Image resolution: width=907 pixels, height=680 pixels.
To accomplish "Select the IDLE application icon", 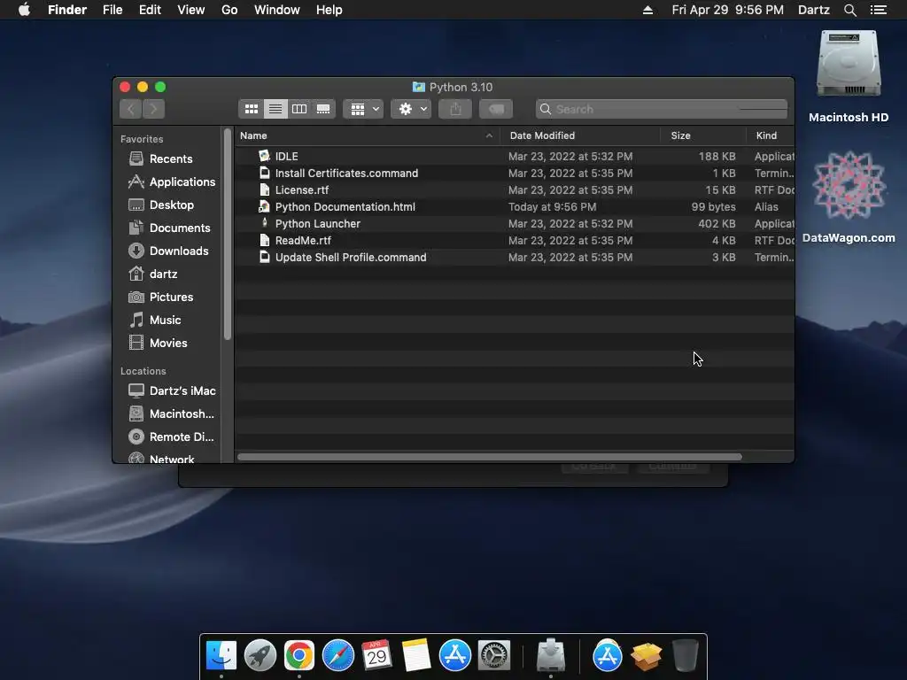I will (x=264, y=156).
